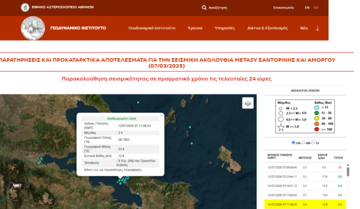
Task: Open the Νέα menu
Action: click(x=304, y=28)
